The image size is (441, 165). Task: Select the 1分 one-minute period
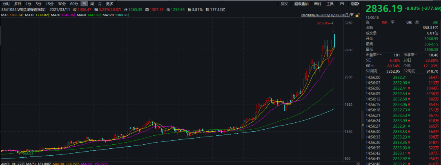28,4
